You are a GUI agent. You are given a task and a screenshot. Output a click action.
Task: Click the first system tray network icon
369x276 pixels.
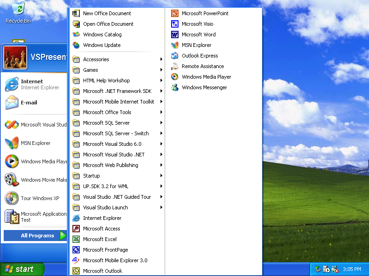point(318,269)
